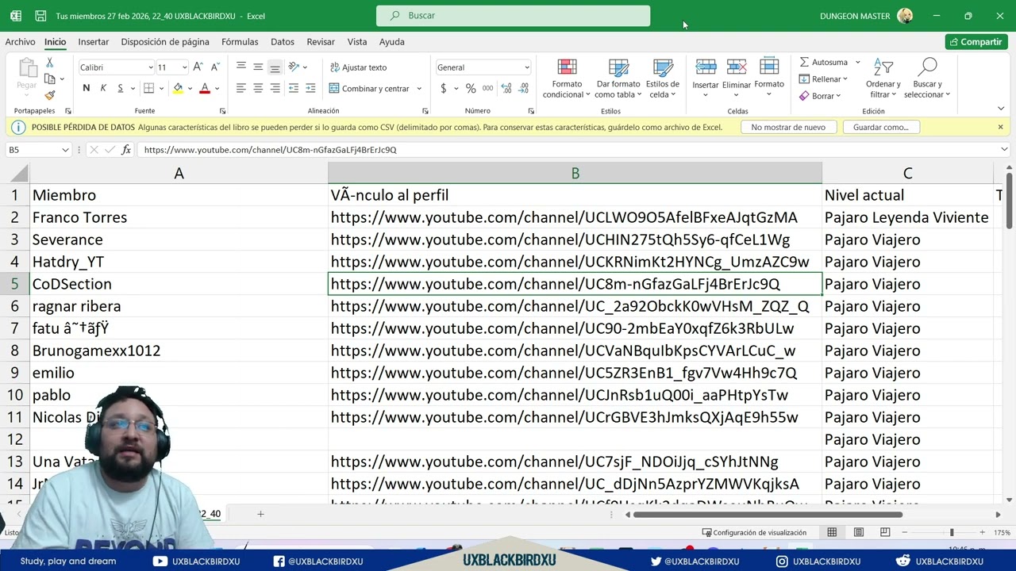
Task: Switch to the Insertar tab
Action: (94, 42)
